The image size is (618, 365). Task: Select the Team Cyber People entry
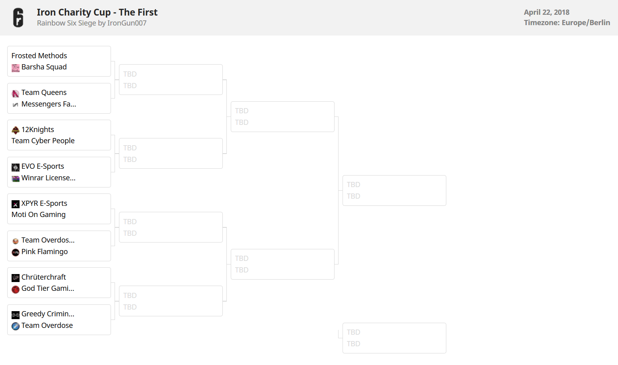point(43,141)
